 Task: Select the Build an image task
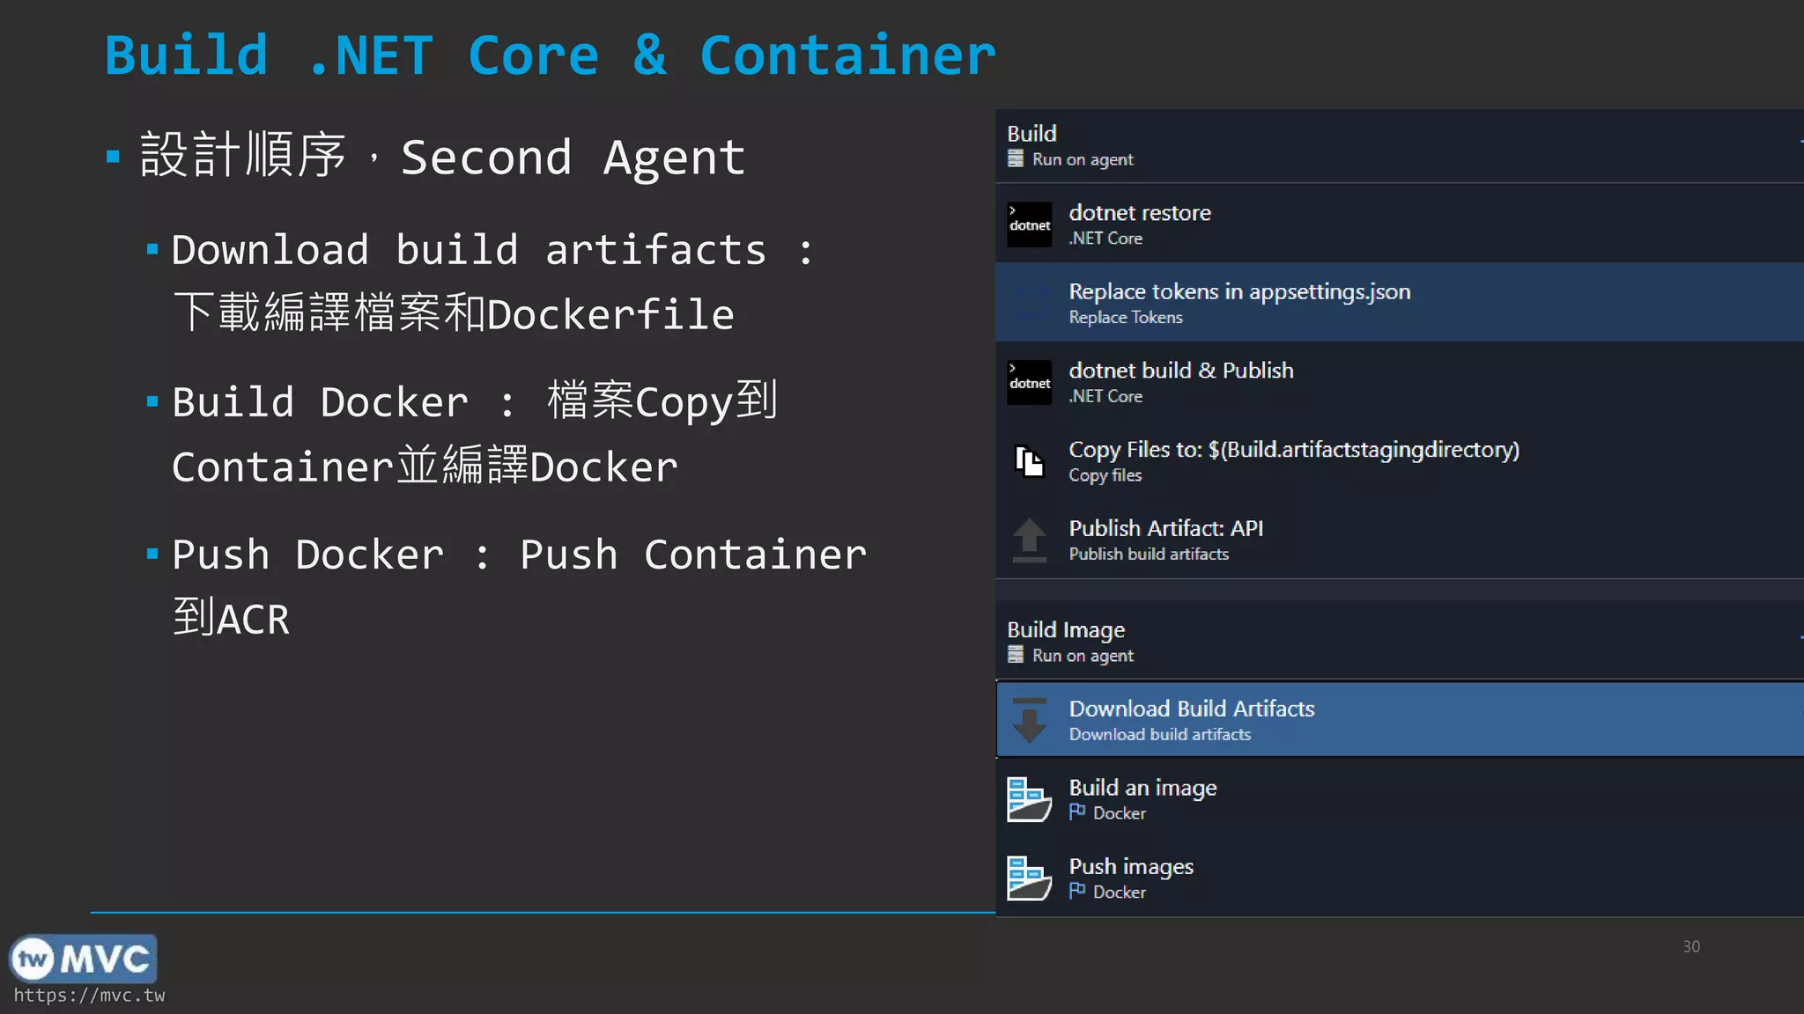point(1400,798)
